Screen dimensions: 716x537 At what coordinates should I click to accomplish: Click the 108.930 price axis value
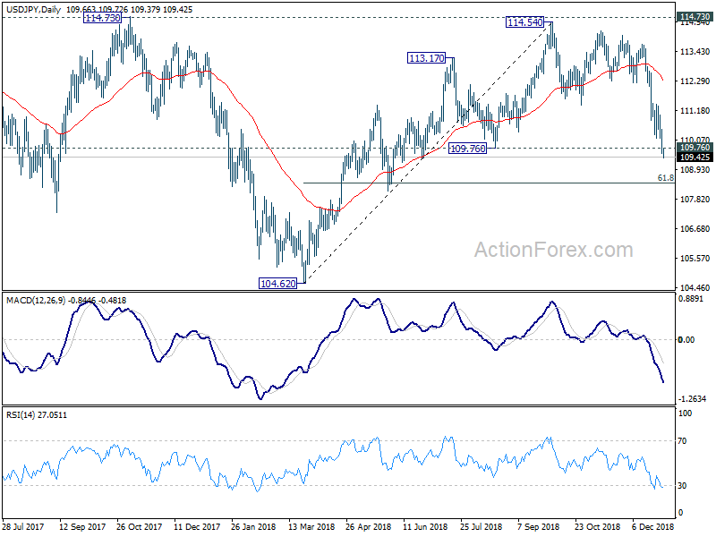[695, 169]
